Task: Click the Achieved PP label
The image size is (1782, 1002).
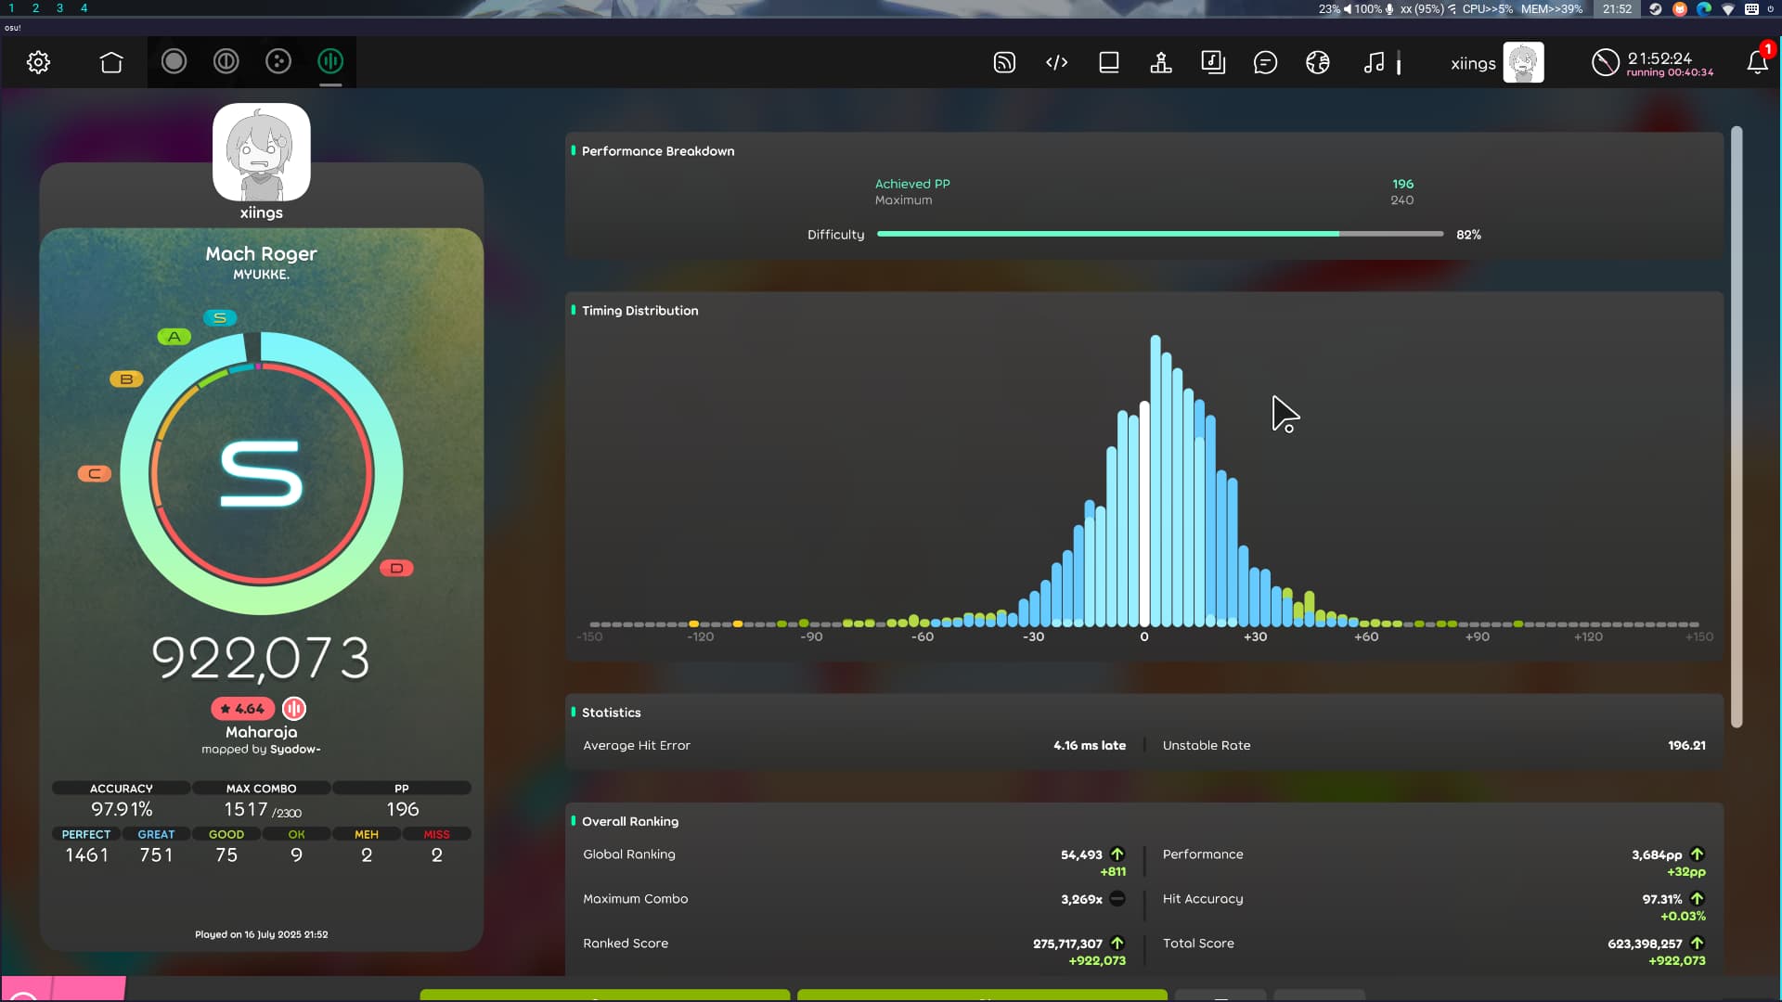Action: pyautogui.click(x=912, y=184)
